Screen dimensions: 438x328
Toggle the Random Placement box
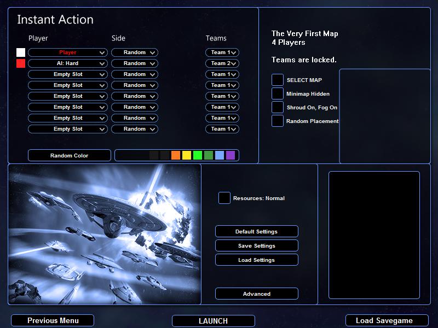278,121
